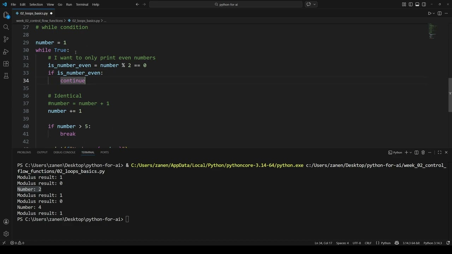Image resolution: width=452 pixels, height=254 pixels.
Task: Open the Edit menu
Action: tap(23, 4)
